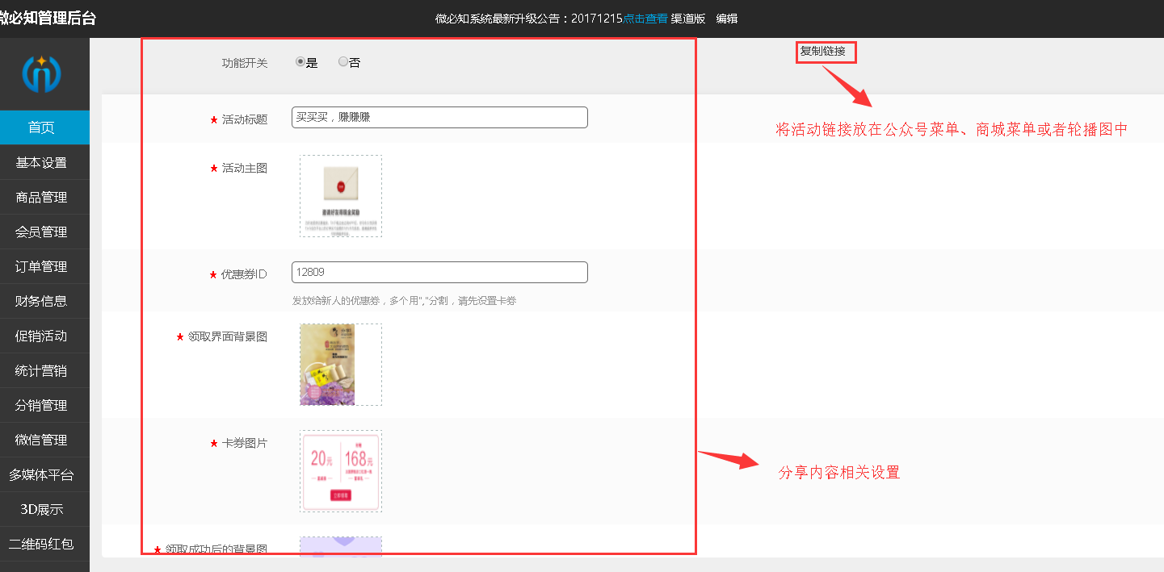
Task: Open 微信管理 from the sidebar
Action: point(44,440)
